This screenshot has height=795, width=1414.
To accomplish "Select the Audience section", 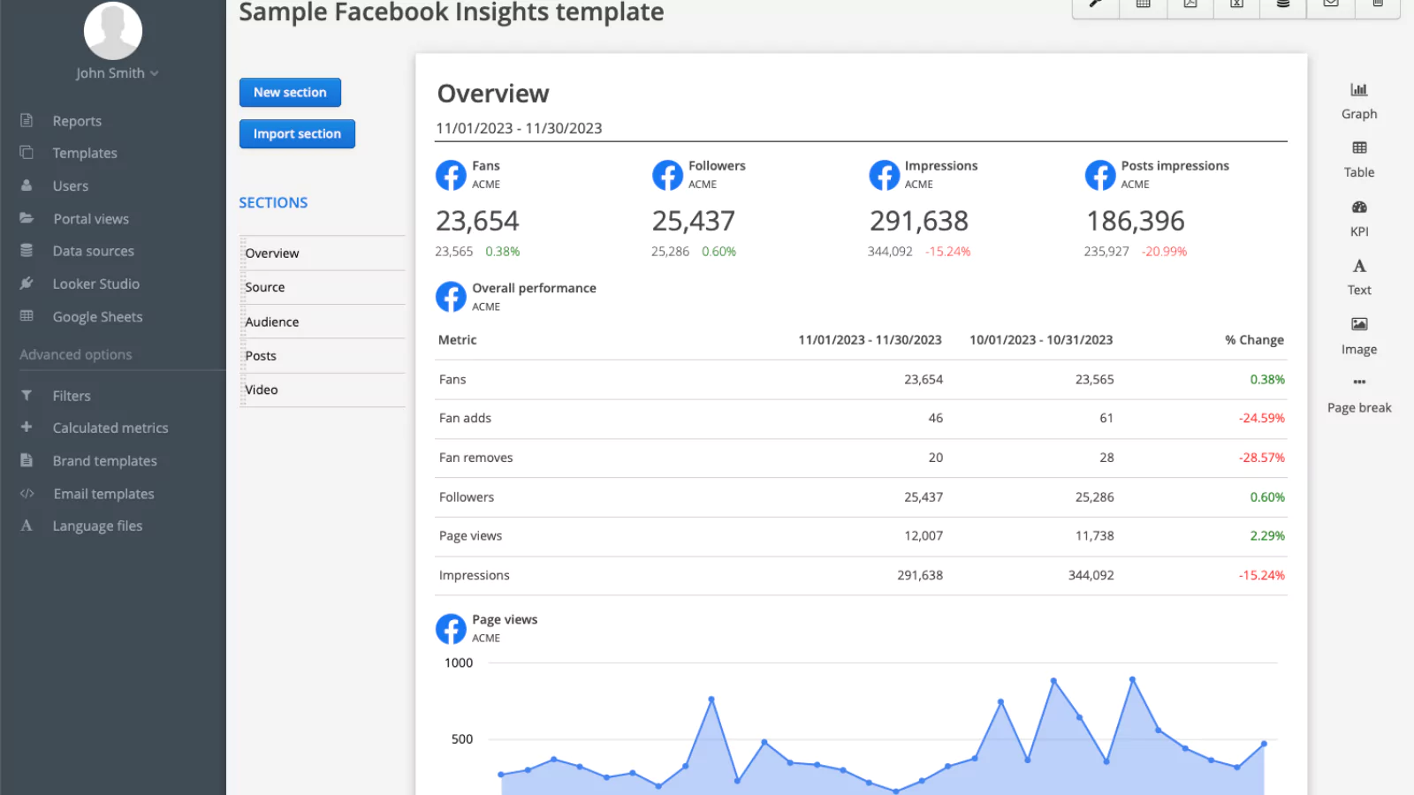I will (323, 322).
